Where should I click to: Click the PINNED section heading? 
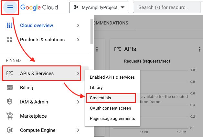pos(13,60)
